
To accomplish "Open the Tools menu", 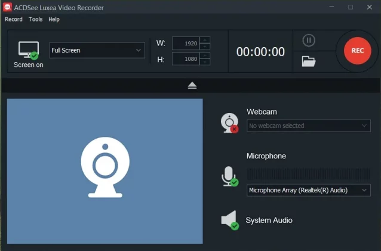I will (x=36, y=19).
